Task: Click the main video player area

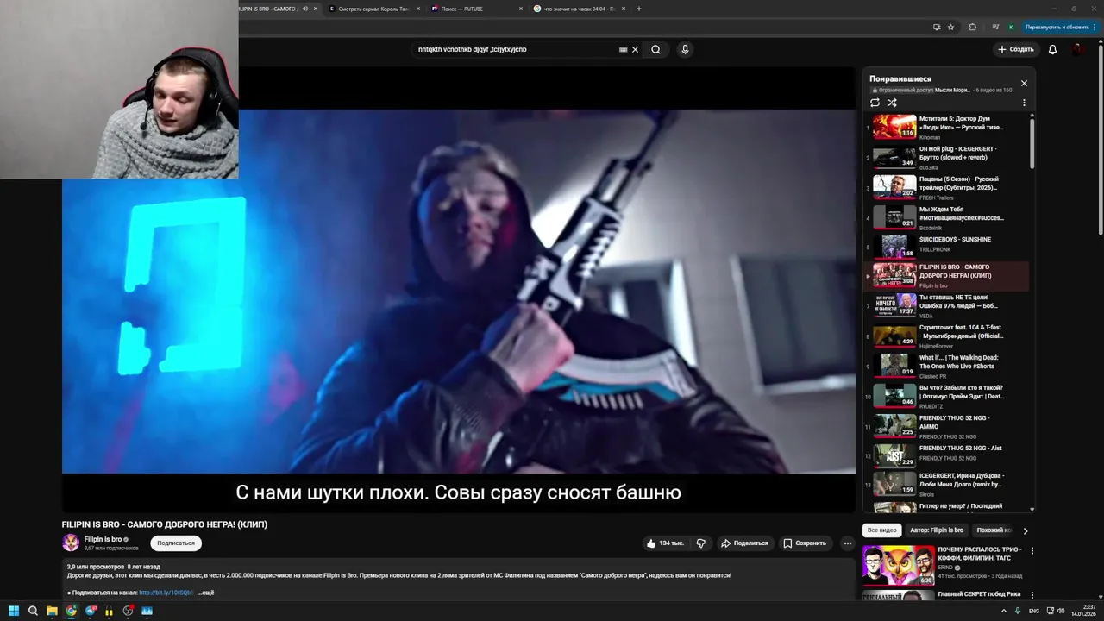Action: pos(459,290)
